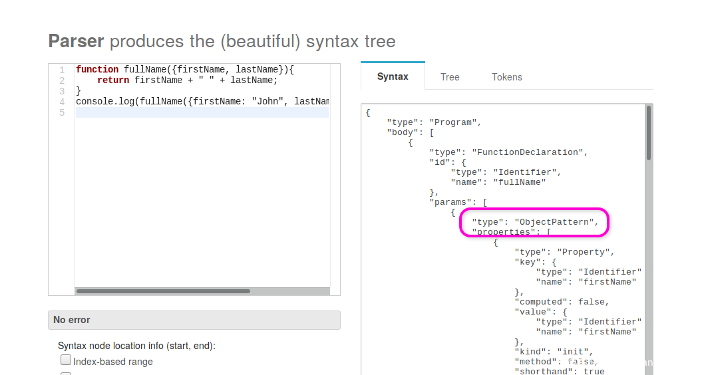
Task: Click the "FunctionDeclaration" type in JSON output
Action: (x=528, y=152)
